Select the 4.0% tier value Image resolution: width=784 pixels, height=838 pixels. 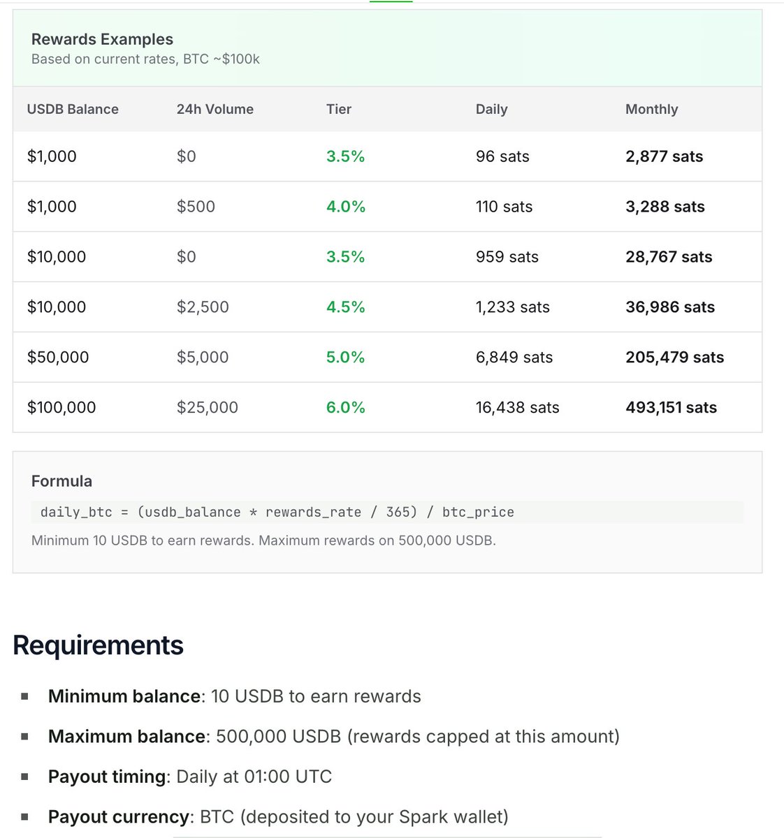(x=345, y=207)
